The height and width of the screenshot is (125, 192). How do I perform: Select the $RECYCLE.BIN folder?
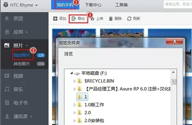click(99, 81)
